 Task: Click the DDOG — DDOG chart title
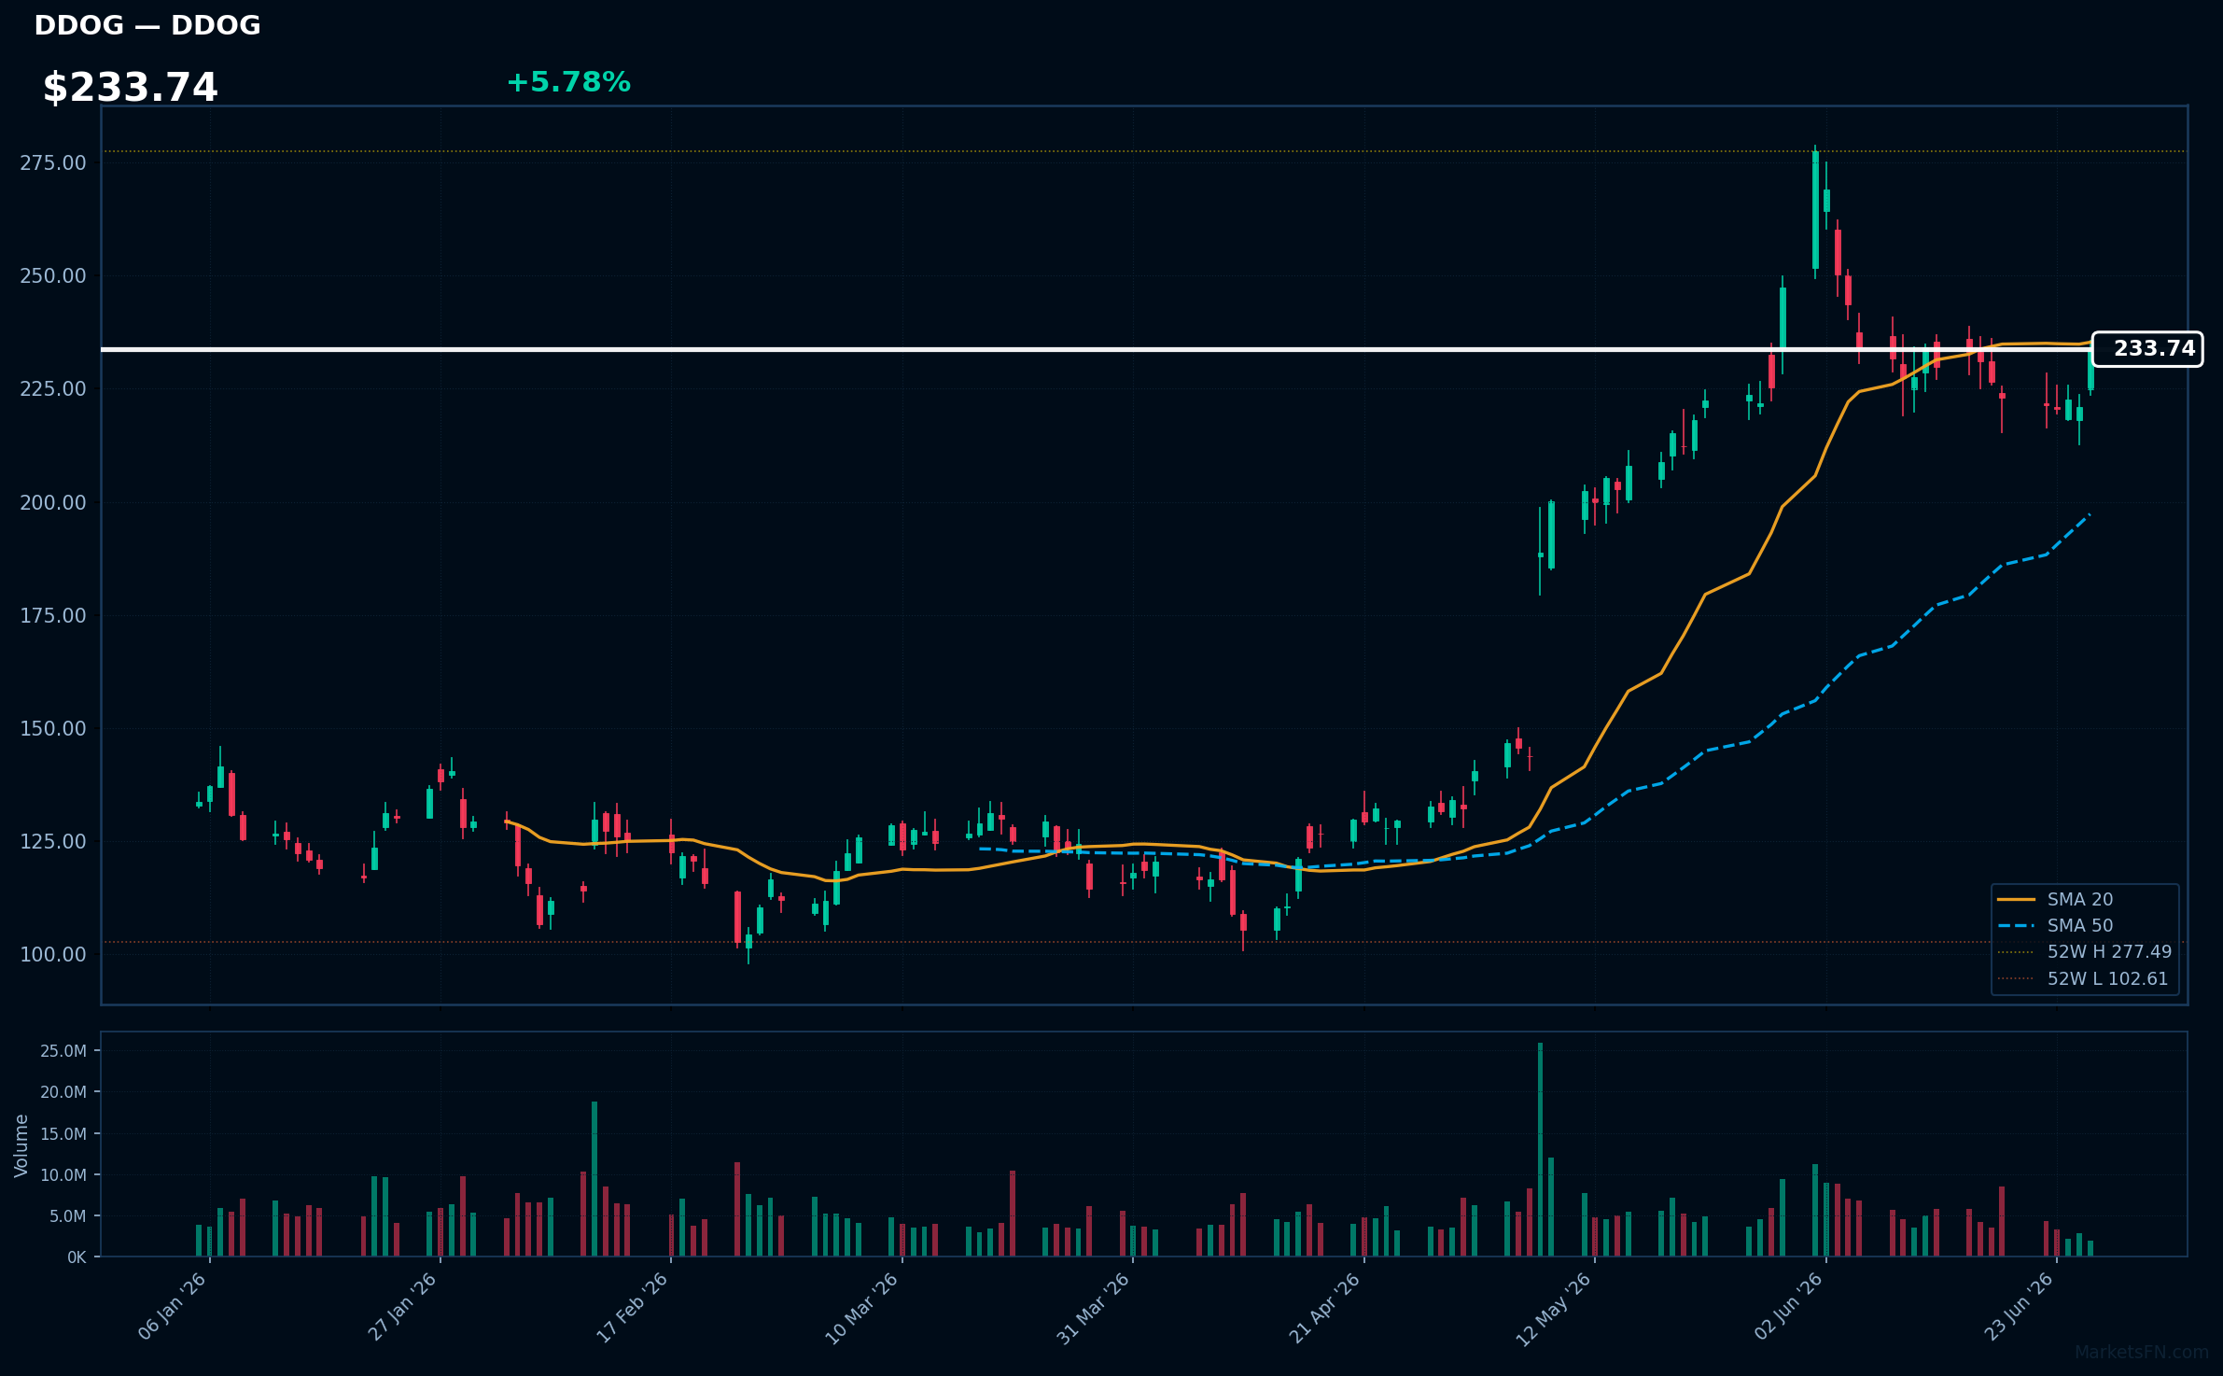(147, 25)
